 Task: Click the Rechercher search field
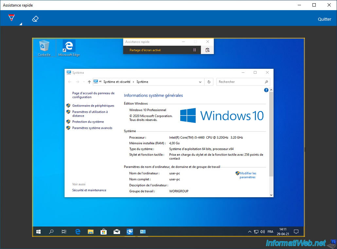[240, 82]
